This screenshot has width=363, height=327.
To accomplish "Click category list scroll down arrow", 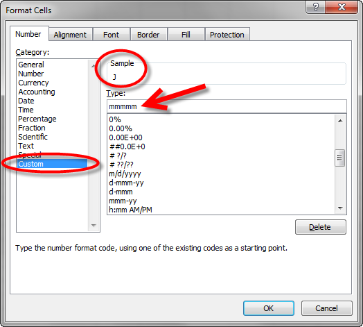I will click(x=94, y=226).
